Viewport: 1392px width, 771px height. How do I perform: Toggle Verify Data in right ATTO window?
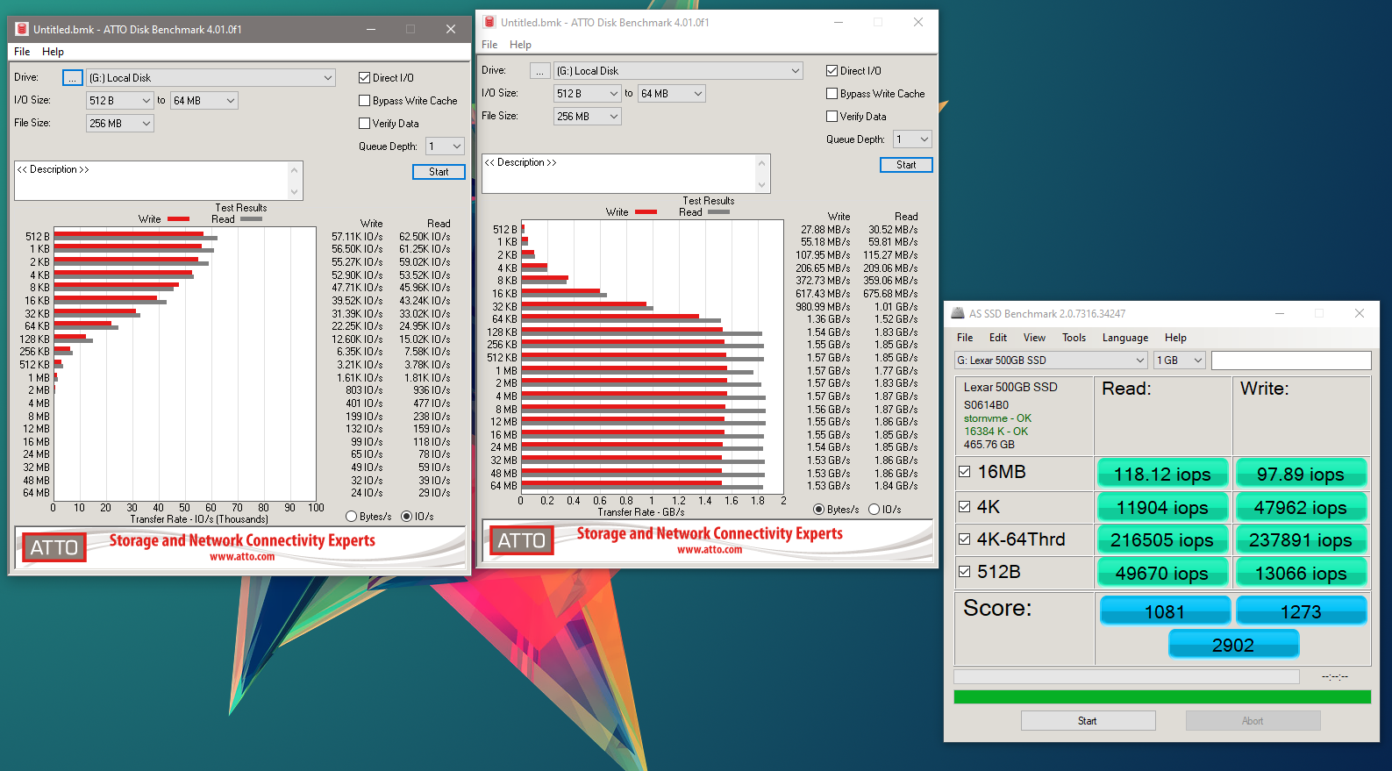(x=832, y=117)
